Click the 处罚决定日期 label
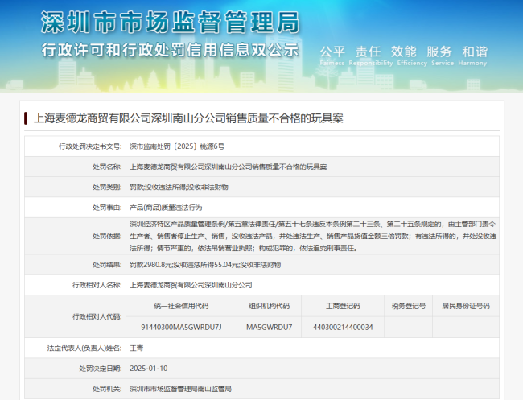The height and width of the screenshot is (400, 523). 101,369
